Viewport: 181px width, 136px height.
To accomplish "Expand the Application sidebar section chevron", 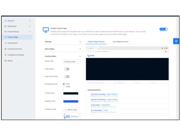I will pyautogui.click(x=30, y=26).
